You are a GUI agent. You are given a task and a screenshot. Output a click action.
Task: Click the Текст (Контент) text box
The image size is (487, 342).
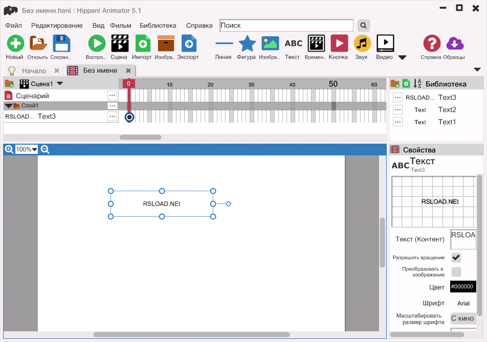tap(463, 239)
